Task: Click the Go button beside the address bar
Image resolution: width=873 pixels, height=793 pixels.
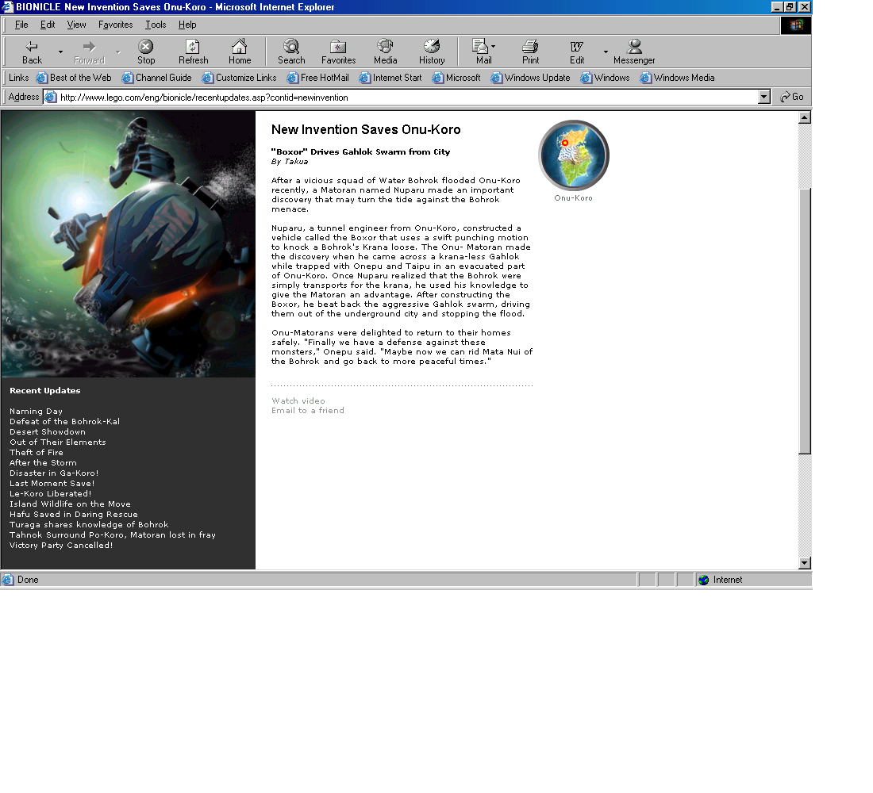Action: pos(792,97)
